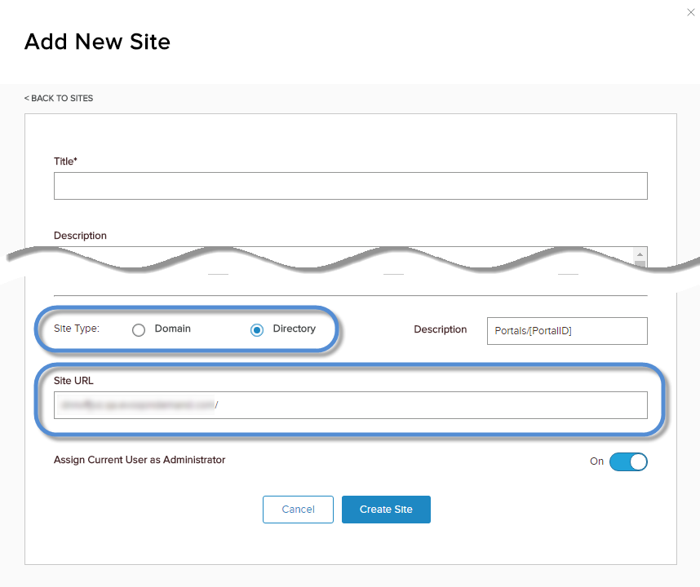This screenshot has height=587, width=700.
Task: Click the Site Type: label
Action: [77, 329]
